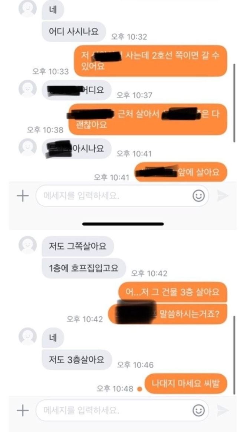The width and height of the screenshot is (240, 432).
Task: Click the lower '메세지를 입력하세요' input field
Action: pyautogui.click(x=122, y=411)
